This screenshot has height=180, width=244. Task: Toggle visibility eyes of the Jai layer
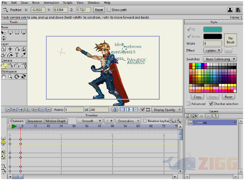tap(190, 122)
